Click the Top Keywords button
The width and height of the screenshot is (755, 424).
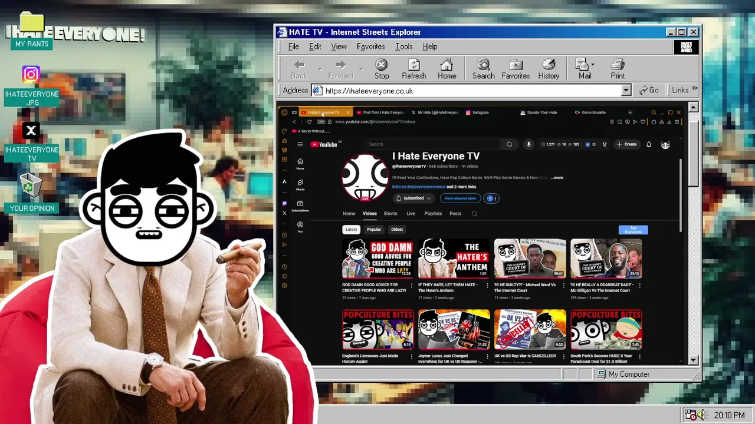coord(633,230)
